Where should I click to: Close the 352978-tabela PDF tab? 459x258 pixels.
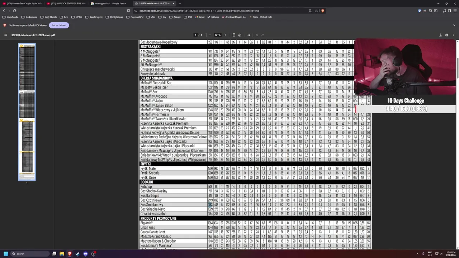(x=174, y=4)
